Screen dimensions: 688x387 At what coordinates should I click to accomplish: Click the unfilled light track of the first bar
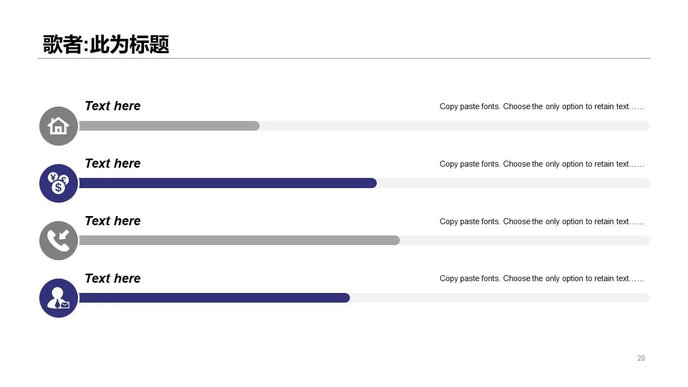point(455,126)
